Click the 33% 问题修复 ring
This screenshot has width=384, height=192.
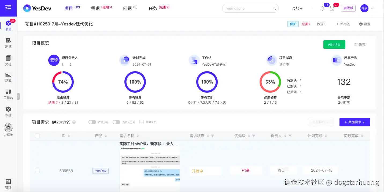pyautogui.click(x=270, y=82)
